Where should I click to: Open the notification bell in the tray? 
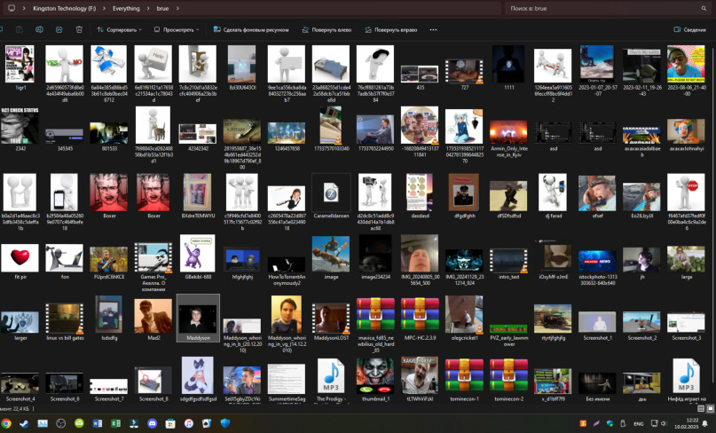705,423
